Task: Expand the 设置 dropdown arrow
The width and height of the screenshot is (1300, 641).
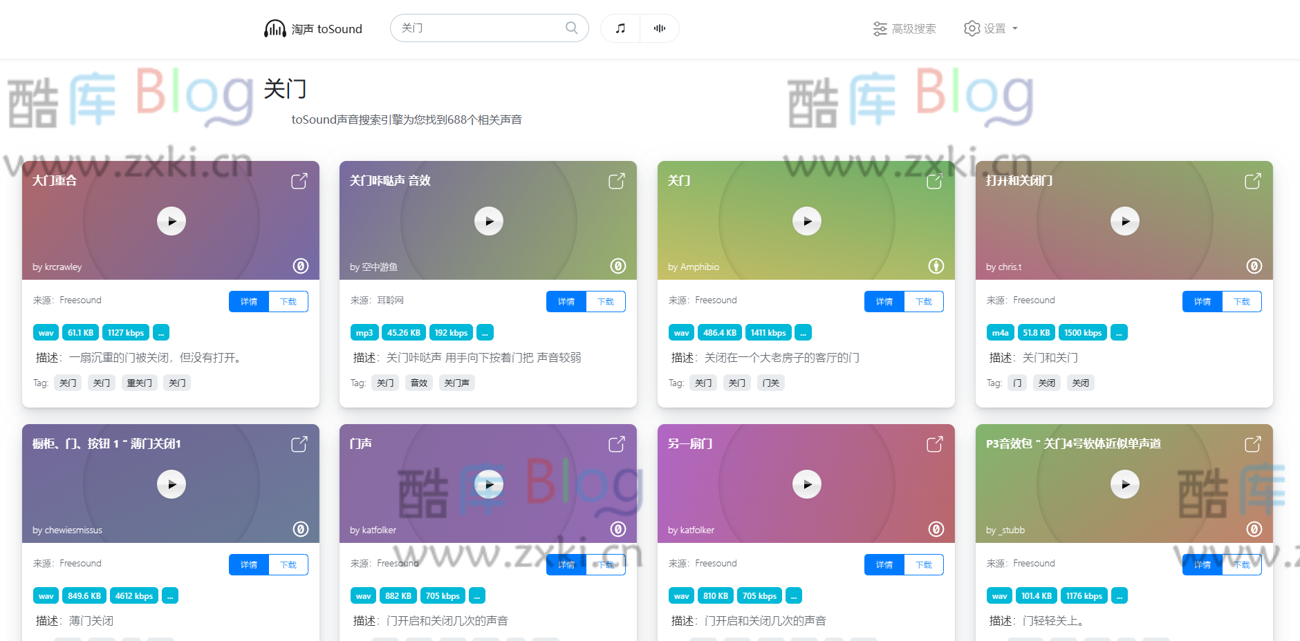Action: [1014, 28]
